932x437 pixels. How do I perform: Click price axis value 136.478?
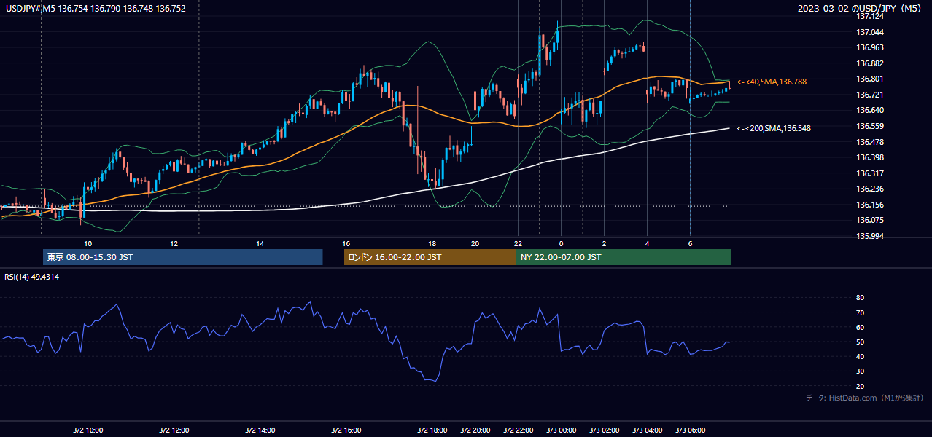(x=870, y=142)
